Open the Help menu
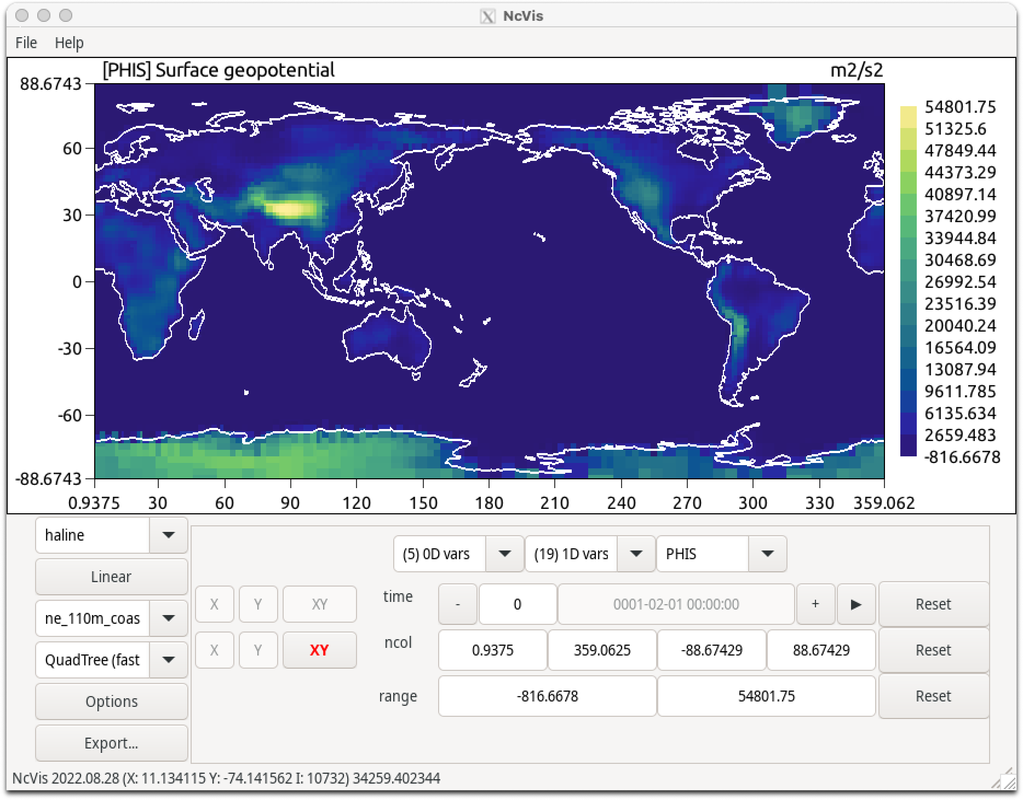The height and width of the screenshot is (800, 1023). (x=69, y=43)
